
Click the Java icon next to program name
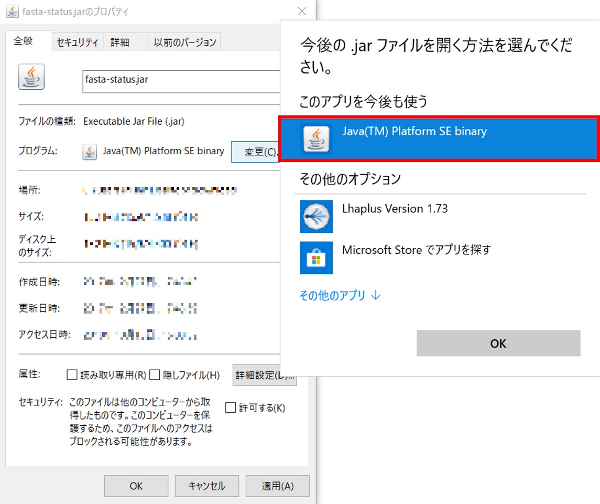click(90, 152)
